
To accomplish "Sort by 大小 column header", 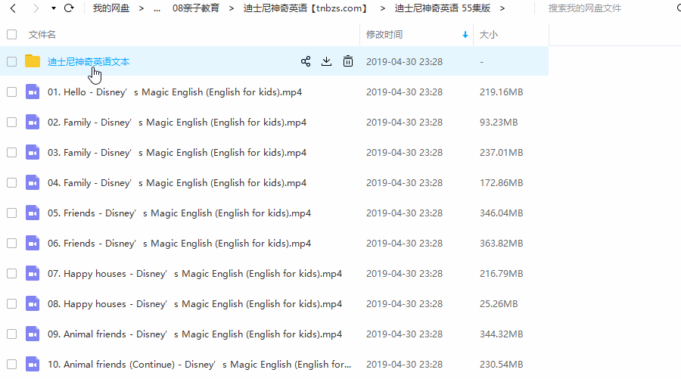I will [489, 35].
